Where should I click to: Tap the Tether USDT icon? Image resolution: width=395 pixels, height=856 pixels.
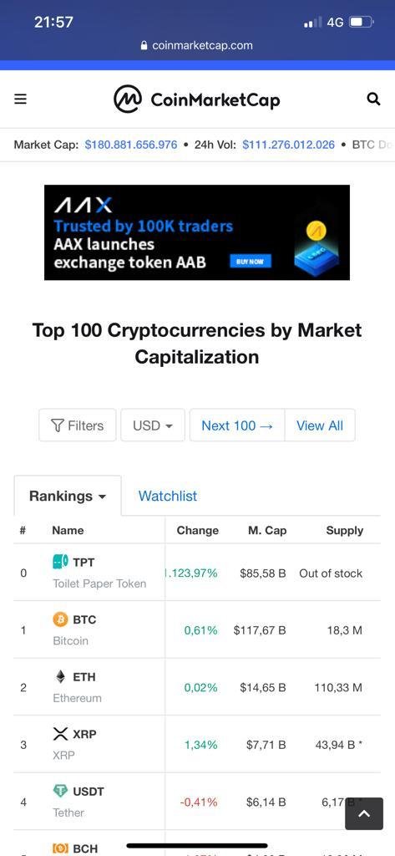click(x=60, y=791)
